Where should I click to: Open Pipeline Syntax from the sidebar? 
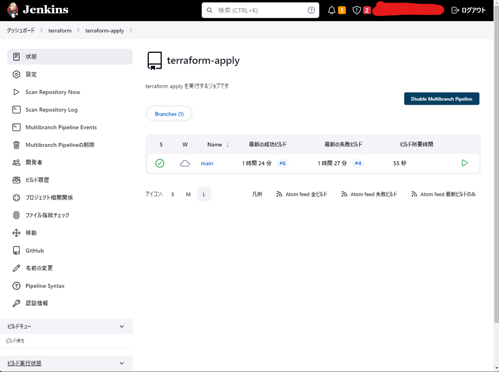tap(70, 286)
